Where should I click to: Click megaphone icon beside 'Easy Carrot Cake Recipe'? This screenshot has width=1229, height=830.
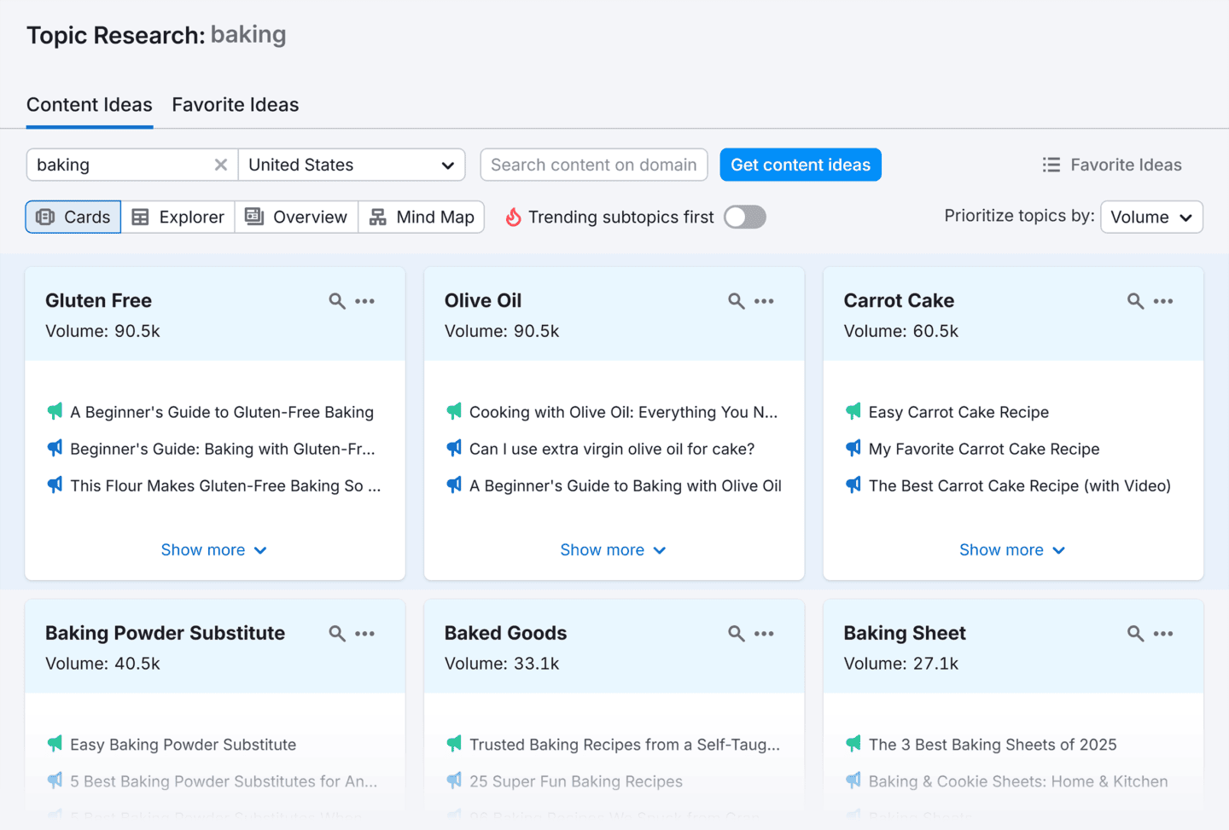[853, 412]
